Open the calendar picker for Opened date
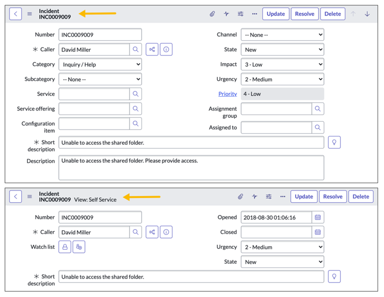 [x=318, y=217]
